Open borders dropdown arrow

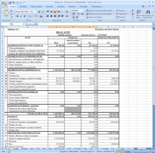click(33, 16)
